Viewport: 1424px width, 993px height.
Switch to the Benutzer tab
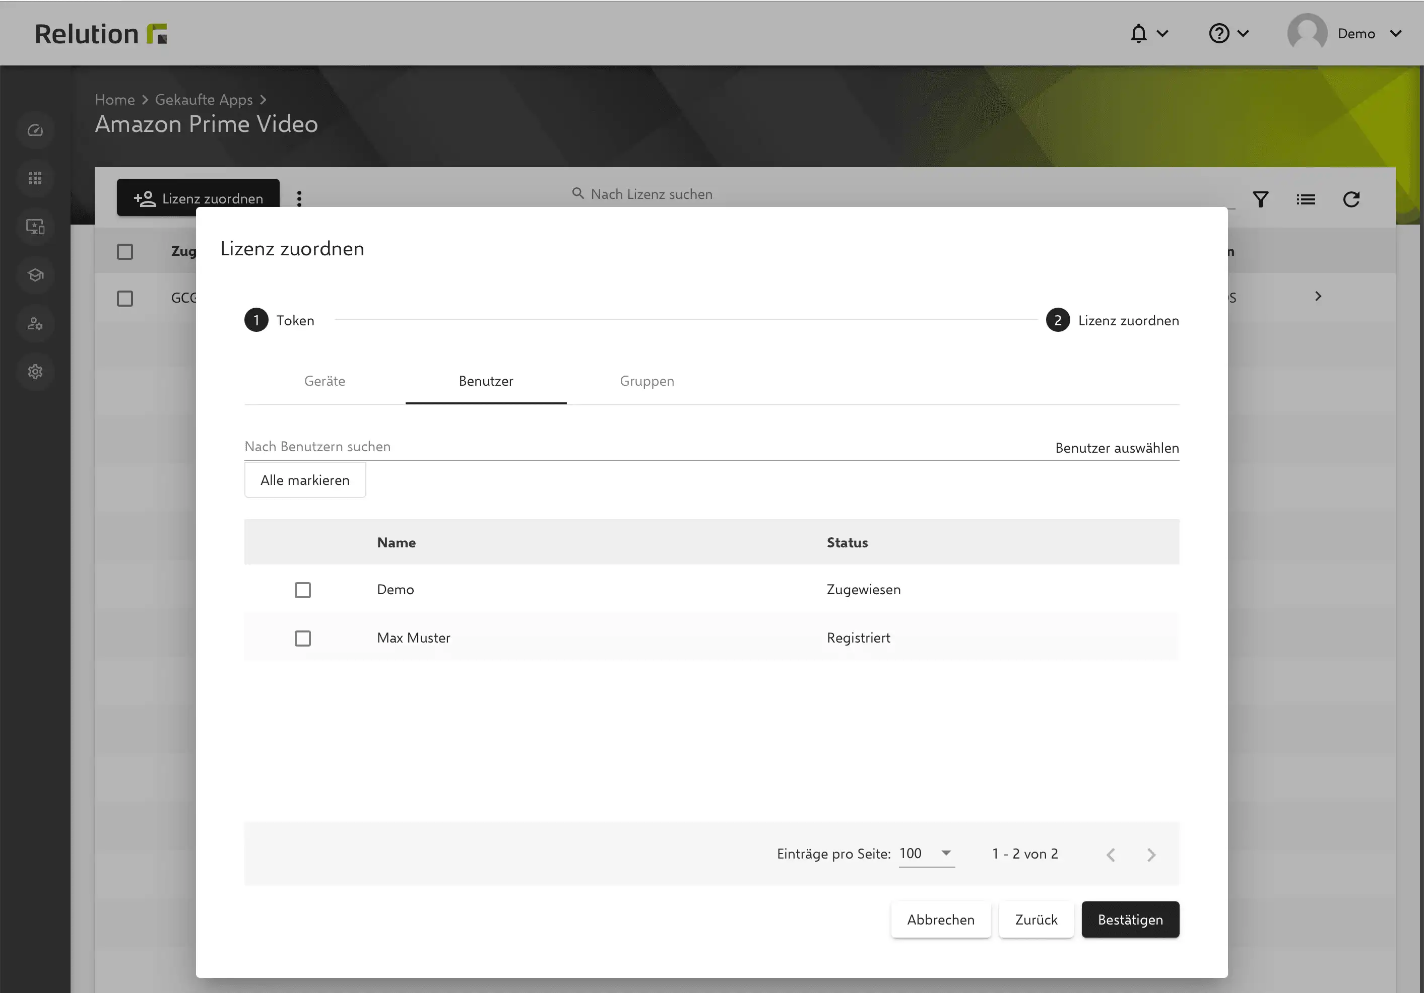(486, 381)
